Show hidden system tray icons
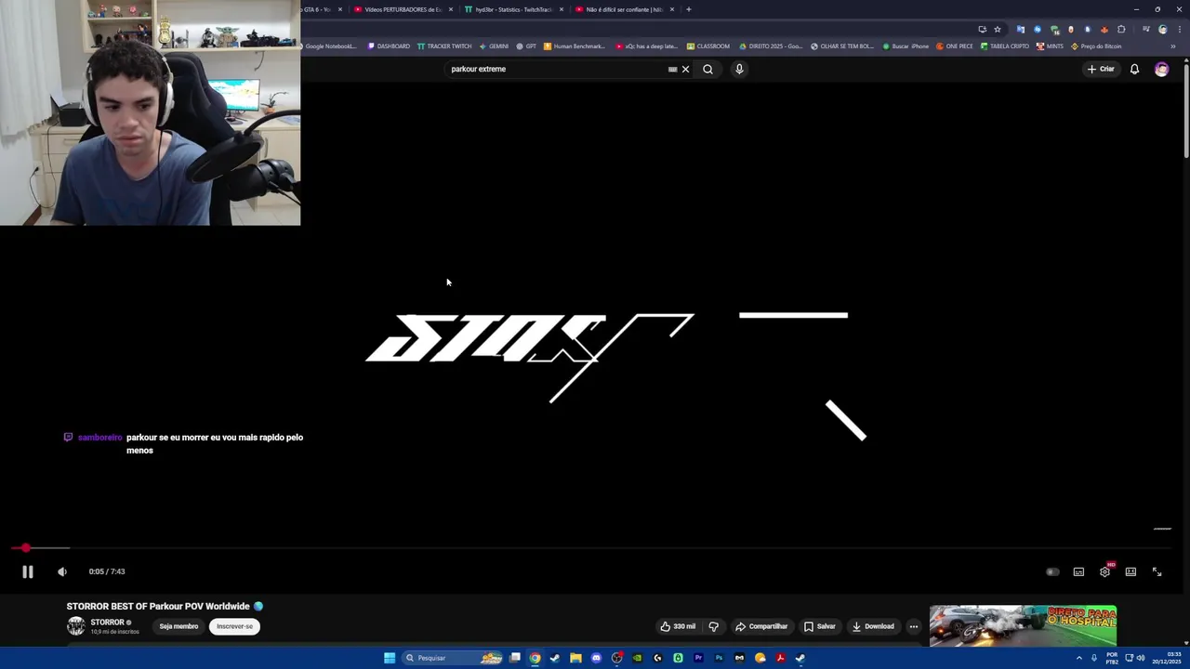This screenshot has width=1190, height=669. pyautogui.click(x=1079, y=658)
